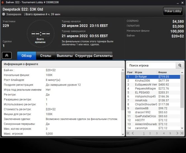Switch to the Столы tab
The width and height of the screenshot is (186, 153).
pyautogui.click(x=46, y=56)
